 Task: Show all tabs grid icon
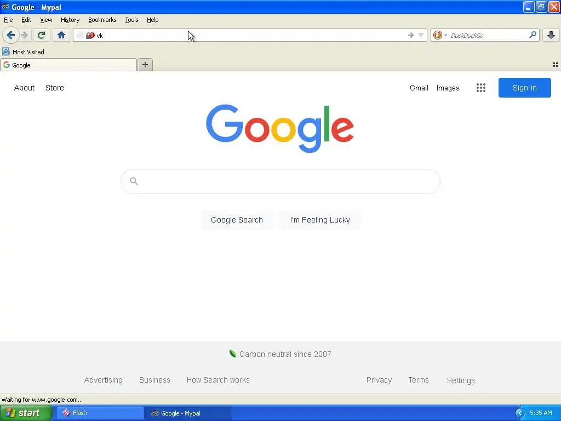point(556,65)
